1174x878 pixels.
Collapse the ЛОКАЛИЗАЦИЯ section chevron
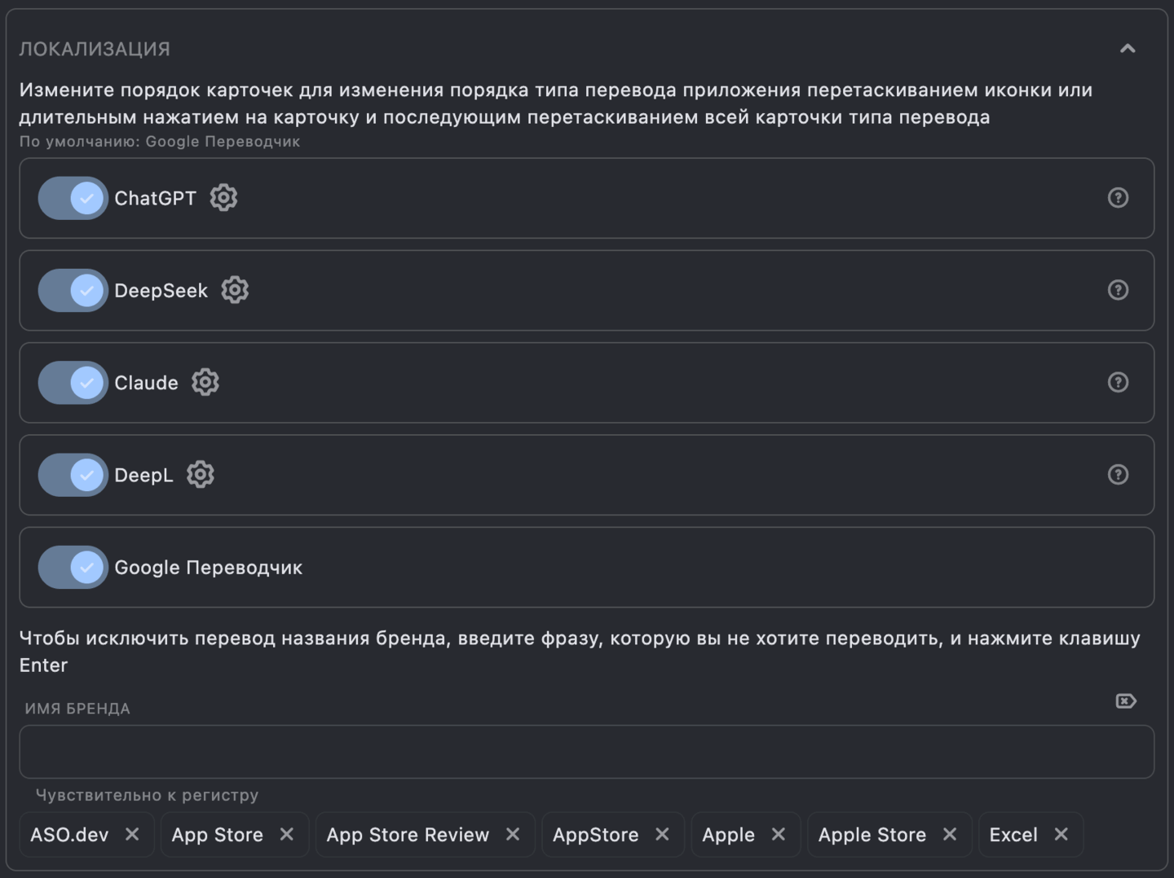tap(1126, 48)
